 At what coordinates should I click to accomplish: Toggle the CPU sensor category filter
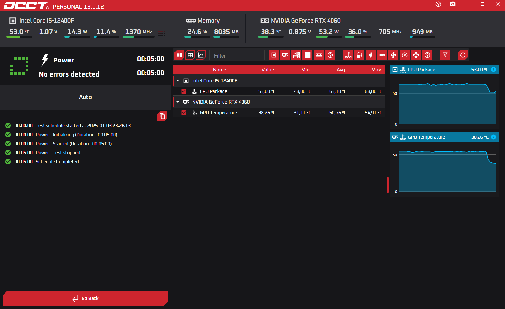[x=274, y=55]
